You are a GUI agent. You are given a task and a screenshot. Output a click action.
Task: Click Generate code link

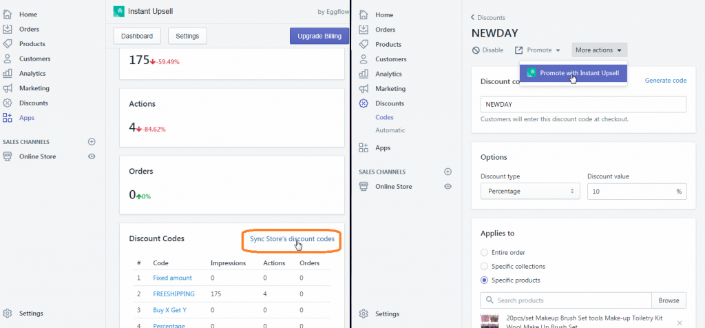(666, 81)
